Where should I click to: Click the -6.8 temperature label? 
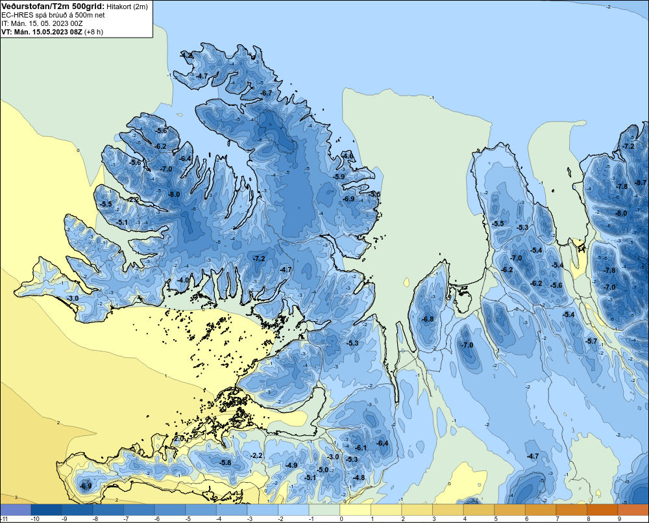428,319
